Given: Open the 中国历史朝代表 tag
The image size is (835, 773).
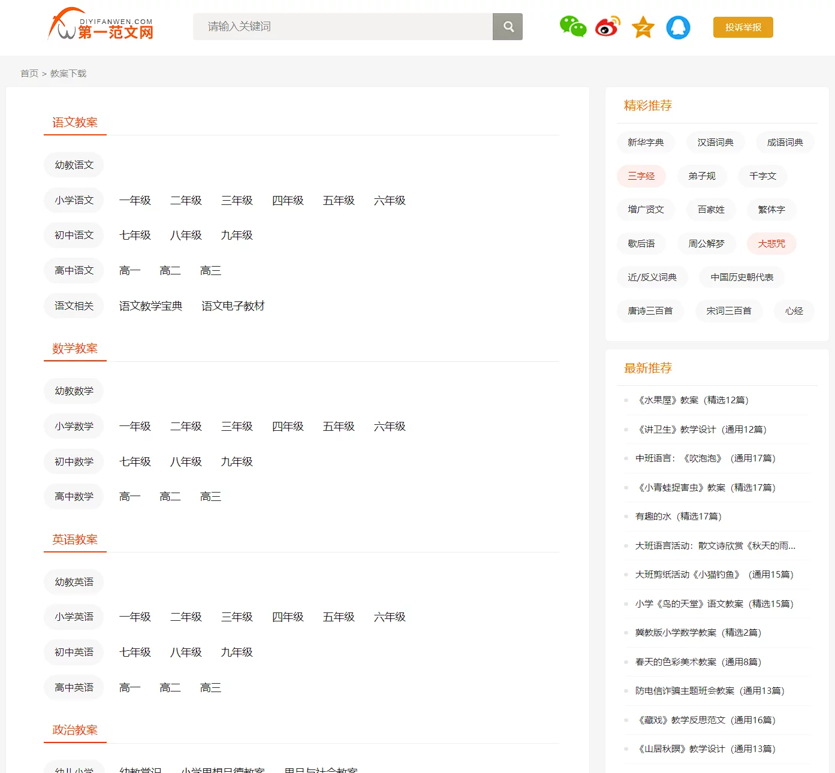Looking at the screenshot, I should point(741,277).
